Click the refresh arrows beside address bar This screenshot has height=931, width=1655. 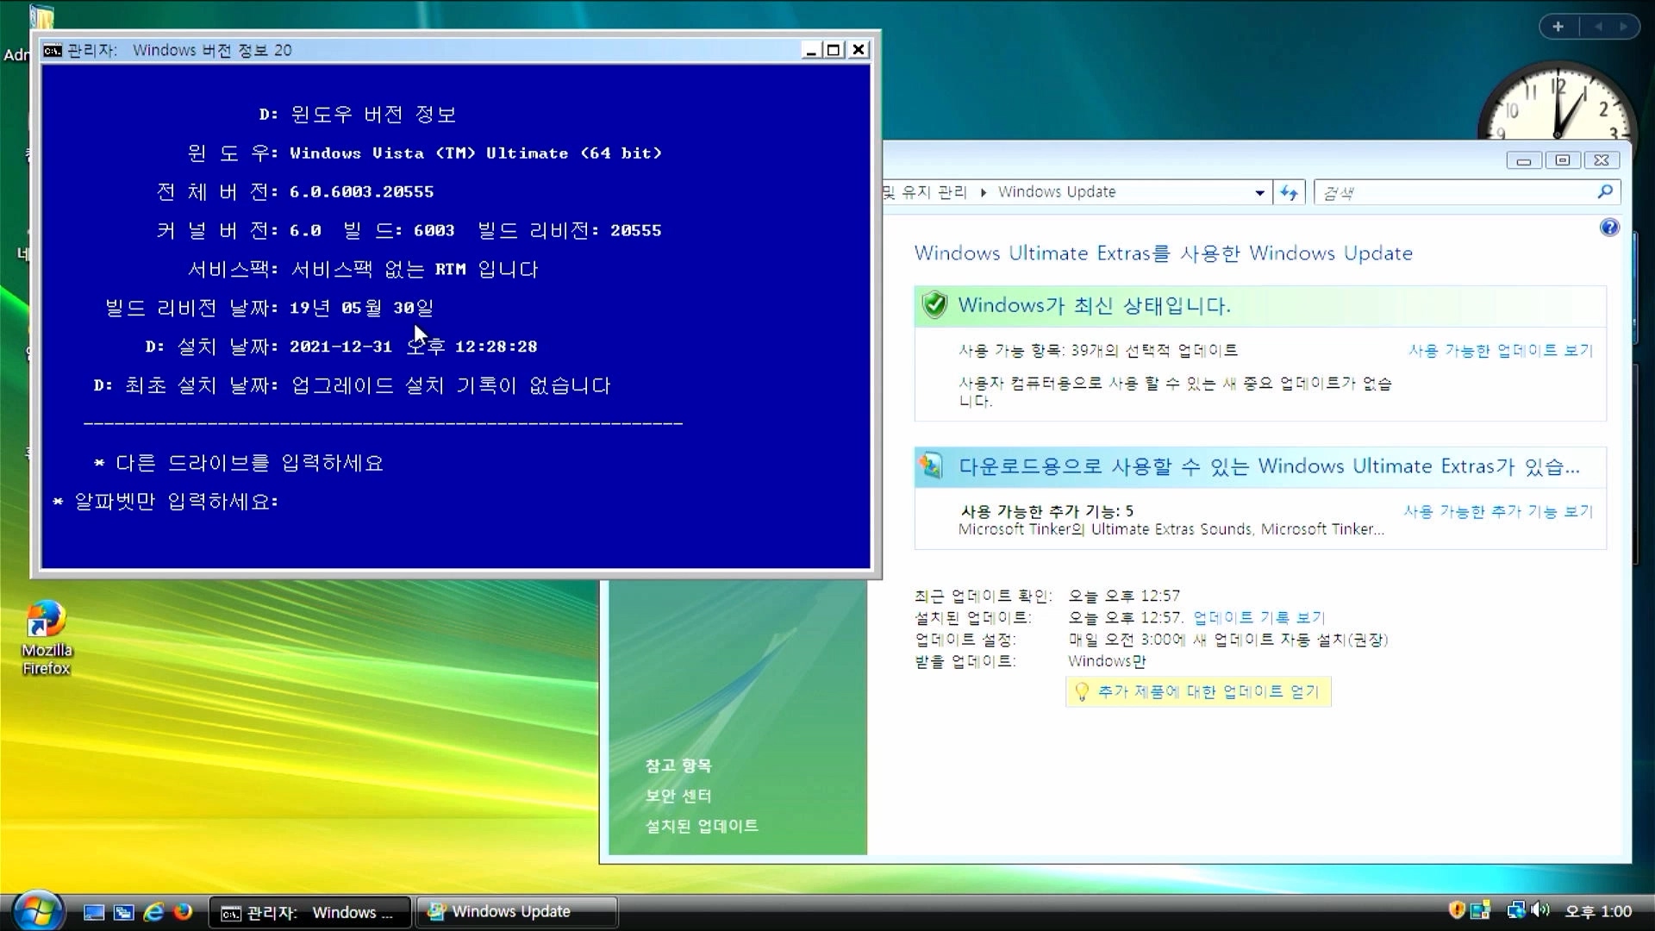(x=1289, y=192)
